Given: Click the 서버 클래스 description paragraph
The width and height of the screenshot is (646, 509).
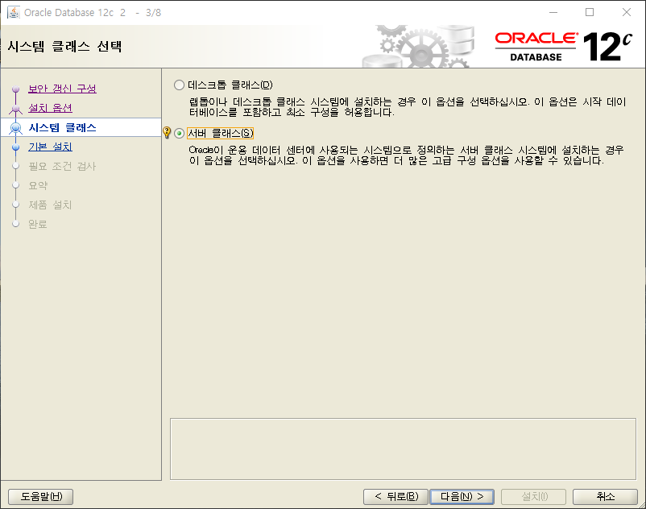Looking at the screenshot, I should click(x=406, y=155).
